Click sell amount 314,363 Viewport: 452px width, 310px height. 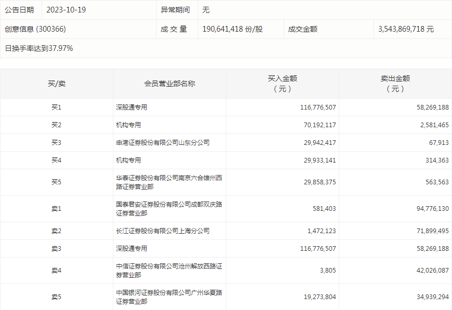coord(437,160)
